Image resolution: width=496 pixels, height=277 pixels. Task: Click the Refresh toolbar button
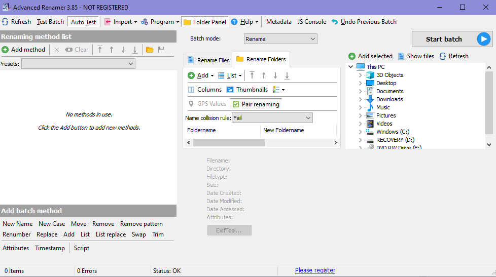[x=16, y=22]
